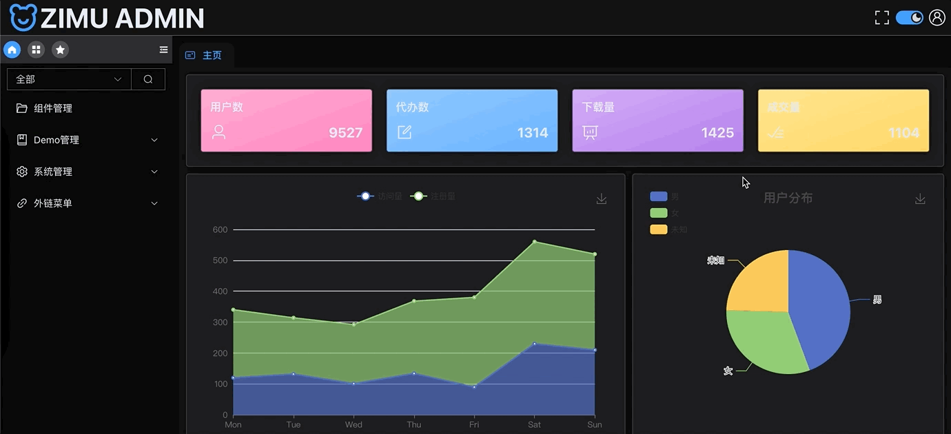
Task: Click the user icon in 用户数 card
Action: click(x=218, y=132)
